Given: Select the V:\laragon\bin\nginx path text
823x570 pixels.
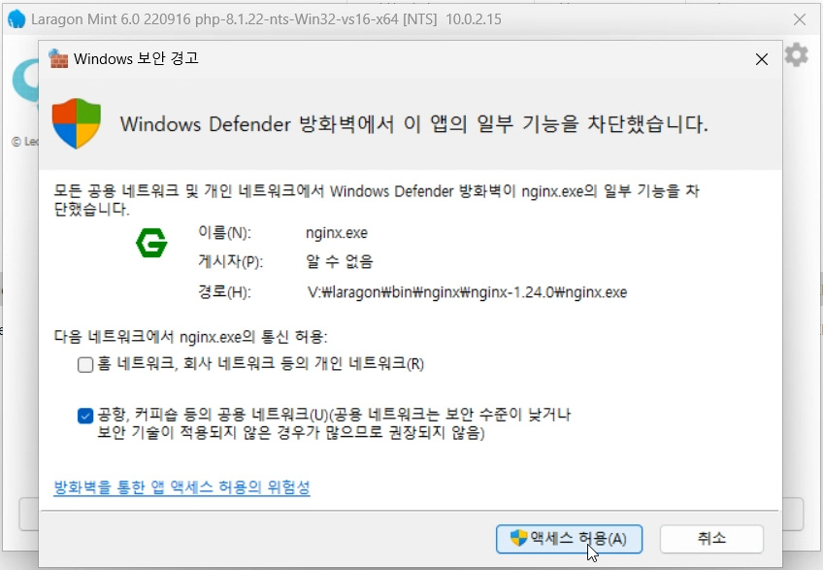Looking at the screenshot, I should coord(467,292).
